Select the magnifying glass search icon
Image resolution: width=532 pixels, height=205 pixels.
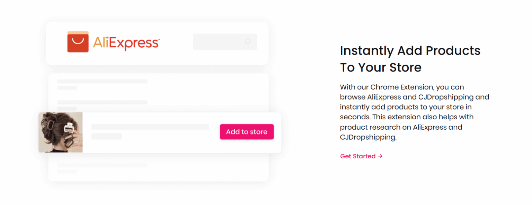click(247, 41)
